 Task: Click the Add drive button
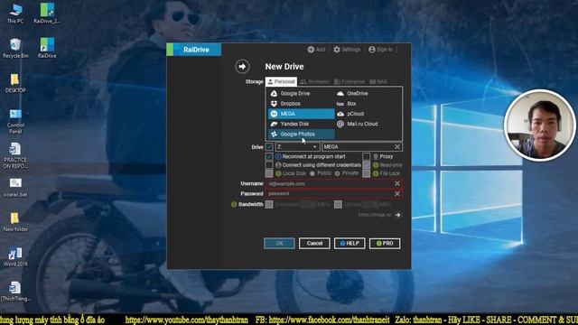316,50
